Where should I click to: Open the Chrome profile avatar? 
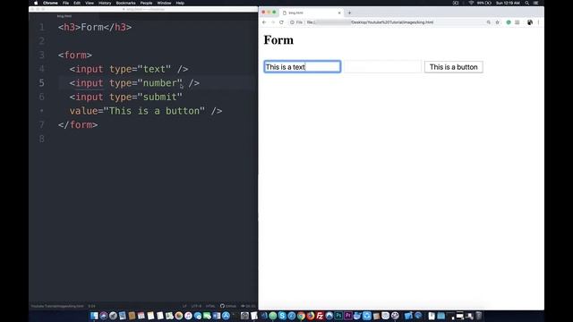(530, 22)
